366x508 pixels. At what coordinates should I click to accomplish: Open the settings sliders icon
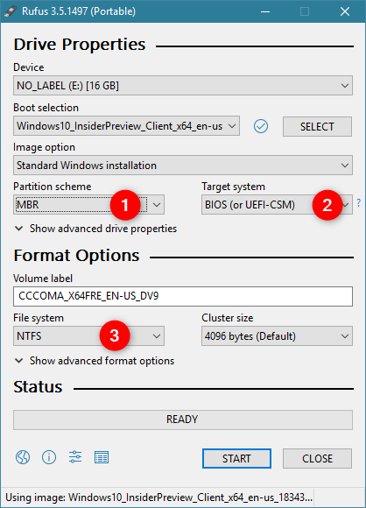point(75,457)
